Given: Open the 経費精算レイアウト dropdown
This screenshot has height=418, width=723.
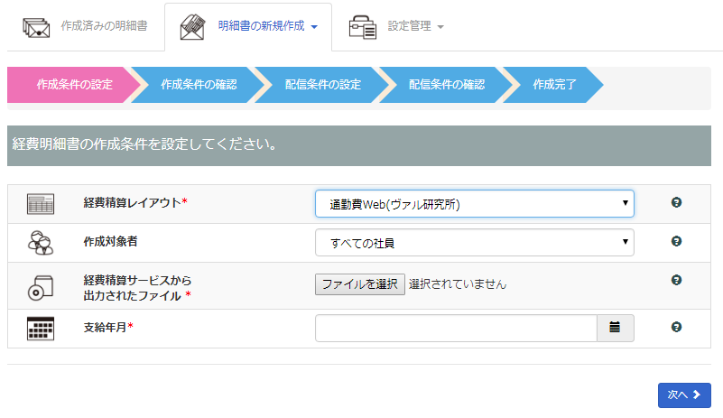Looking at the screenshot, I should click(474, 204).
